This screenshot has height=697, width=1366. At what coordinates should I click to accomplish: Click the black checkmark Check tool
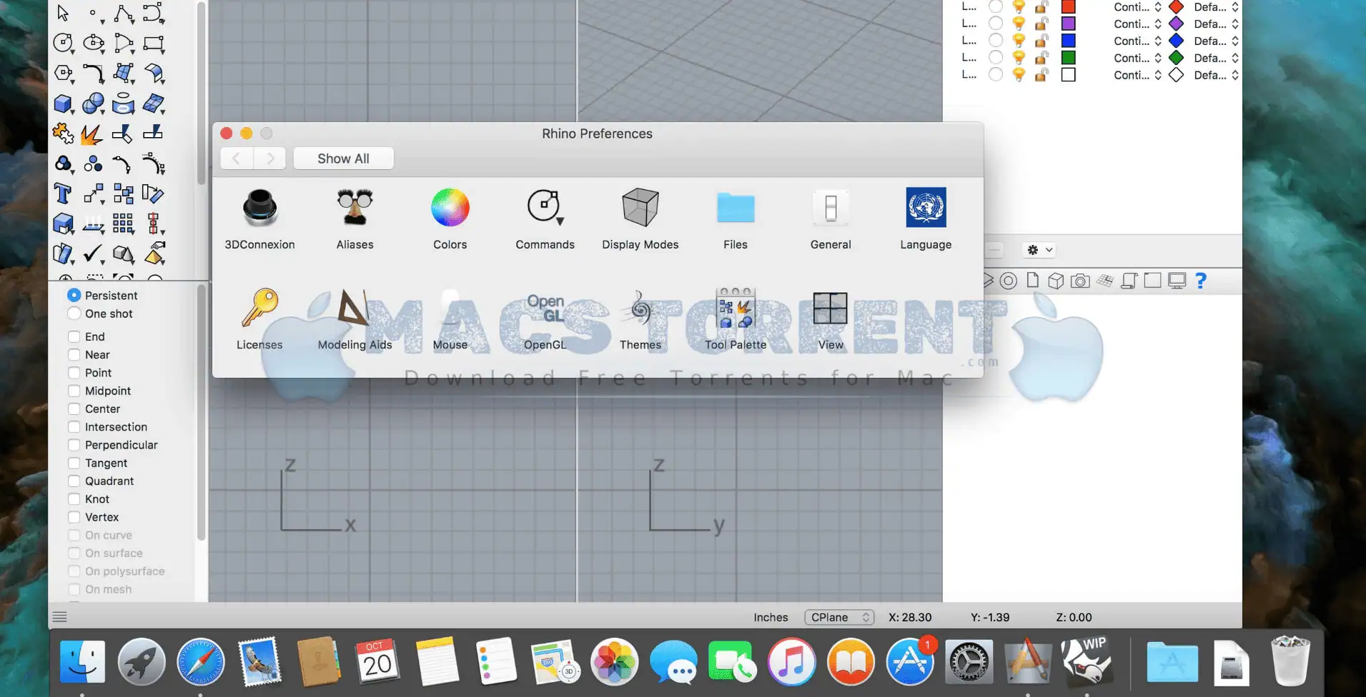point(94,254)
